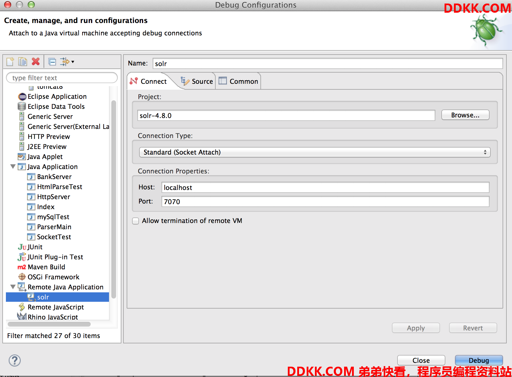
Task: Collapse the Remote Java Application node
Action: pos(13,287)
